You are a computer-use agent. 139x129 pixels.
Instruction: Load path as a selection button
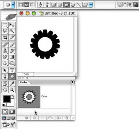[x=42, y=118]
